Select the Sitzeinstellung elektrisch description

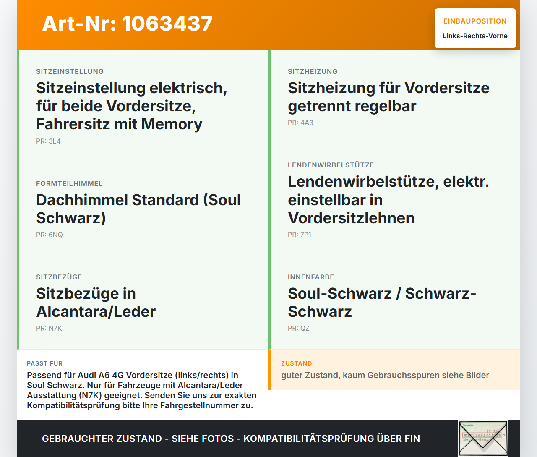(131, 106)
